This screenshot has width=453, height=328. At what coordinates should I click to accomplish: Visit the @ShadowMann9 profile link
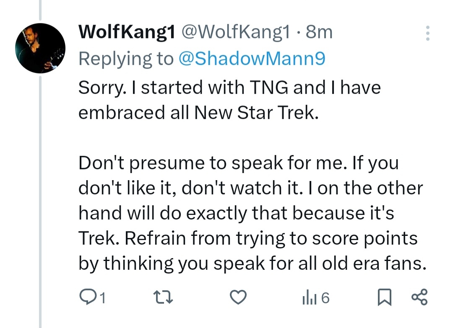252,59
